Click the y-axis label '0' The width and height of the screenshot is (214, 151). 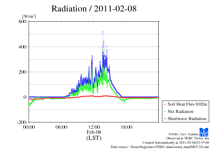pos(25,97)
